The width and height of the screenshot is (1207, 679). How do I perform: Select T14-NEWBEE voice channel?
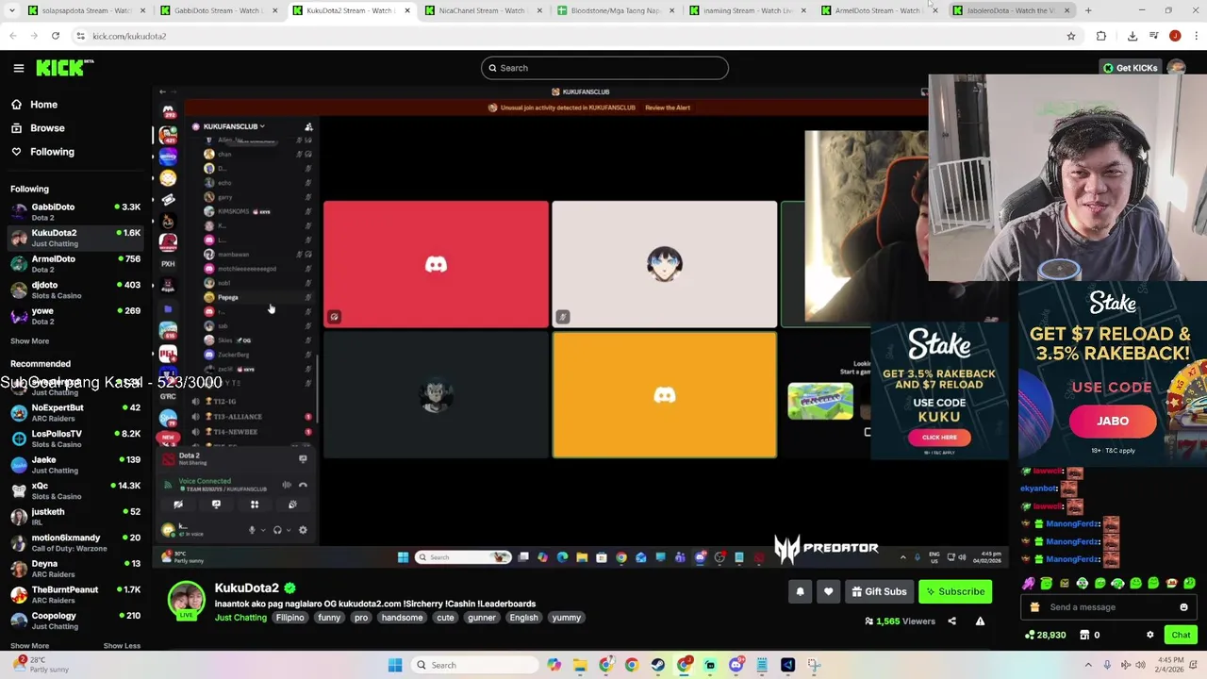coord(236,432)
